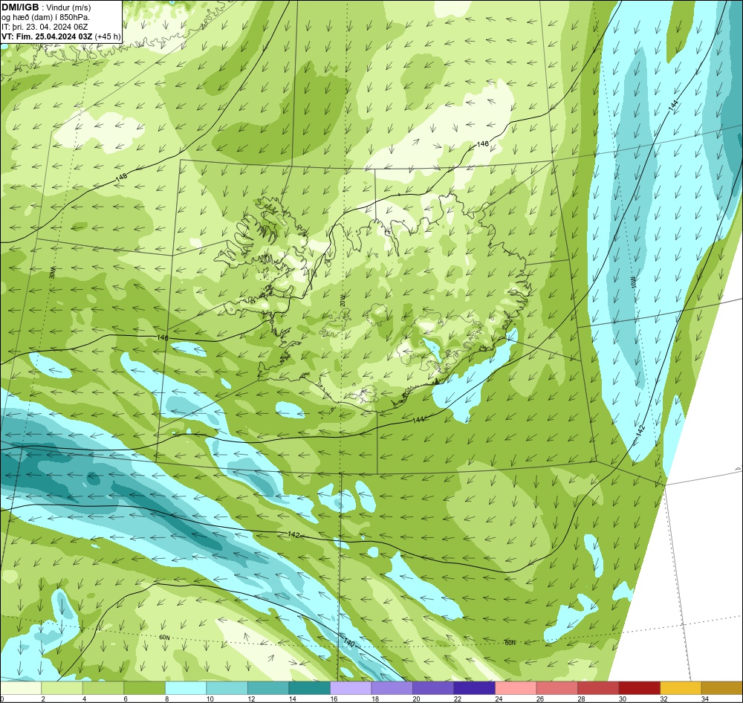Select the 0–2 m/s palest legend swatch
The width and height of the screenshot is (743, 703).
pyautogui.click(x=21, y=687)
